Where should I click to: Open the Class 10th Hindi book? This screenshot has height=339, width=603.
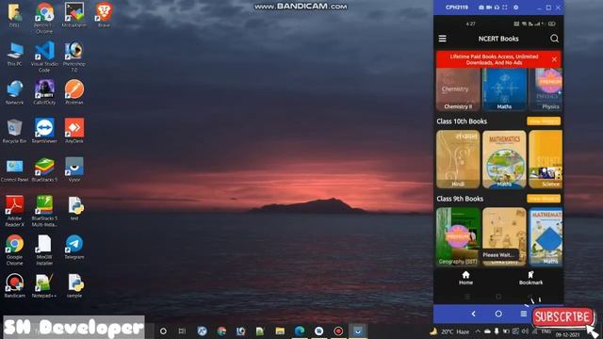click(x=458, y=159)
